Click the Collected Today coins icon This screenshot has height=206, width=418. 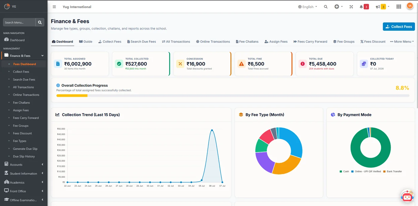coord(364,64)
